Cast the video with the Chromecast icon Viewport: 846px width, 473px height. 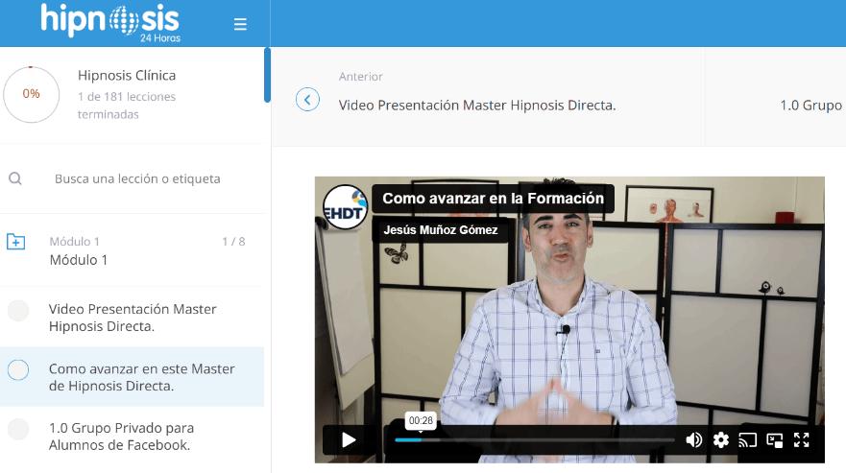click(x=748, y=439)
